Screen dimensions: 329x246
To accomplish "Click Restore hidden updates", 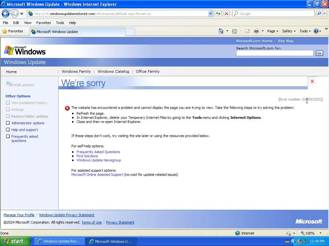I will point(30,116).
